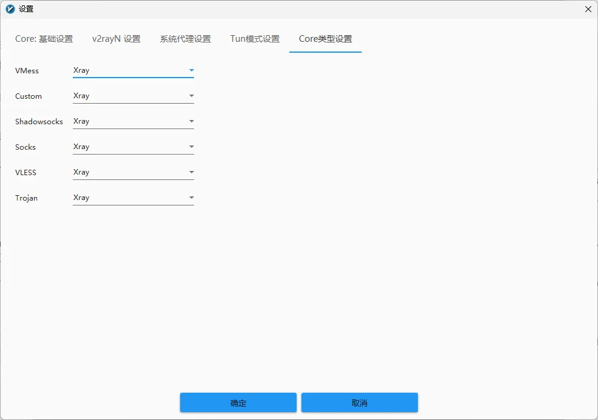Click the Socks dropdown arrow icon
Viewport: 598px width, 420px height.
tap(191, 147)
